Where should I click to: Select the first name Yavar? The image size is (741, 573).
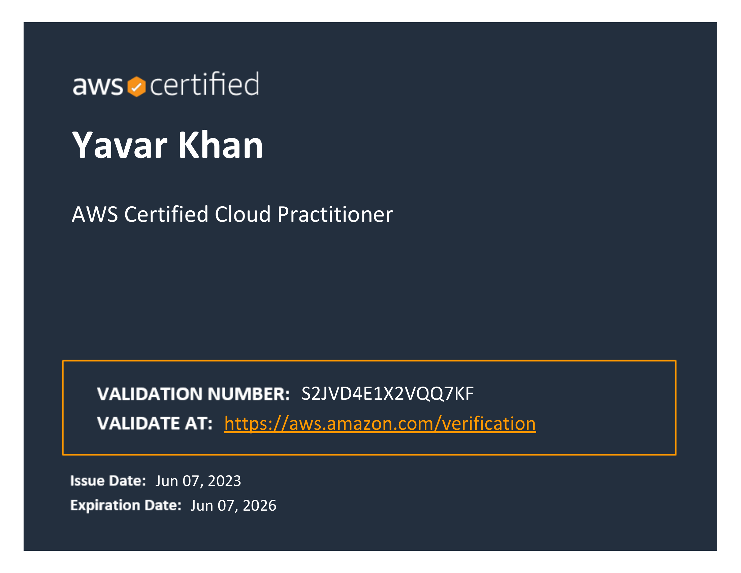click(120, 145)
